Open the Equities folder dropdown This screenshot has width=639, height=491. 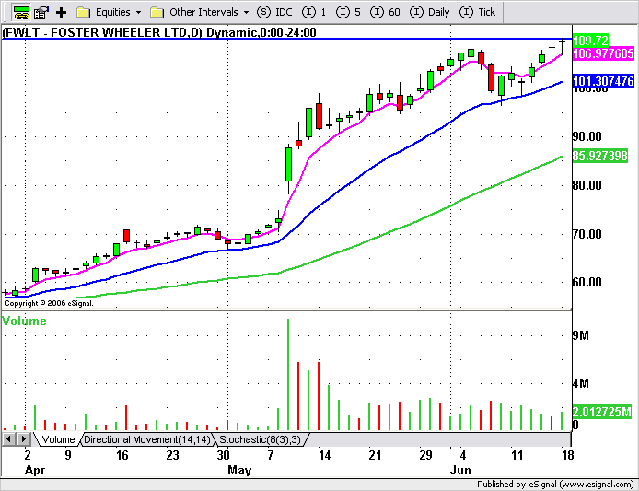[x=138, y=13]
